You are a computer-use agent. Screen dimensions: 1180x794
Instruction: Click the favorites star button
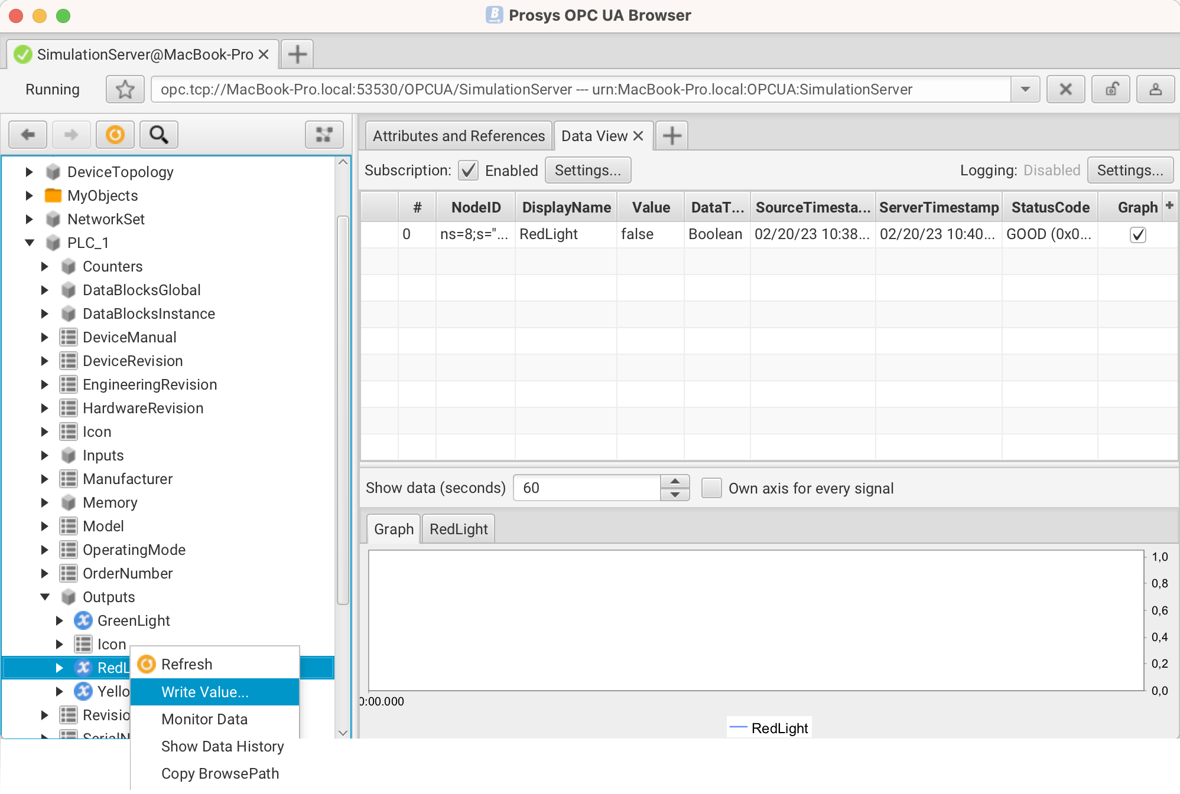pyautogui.click(x=125, y=90)
